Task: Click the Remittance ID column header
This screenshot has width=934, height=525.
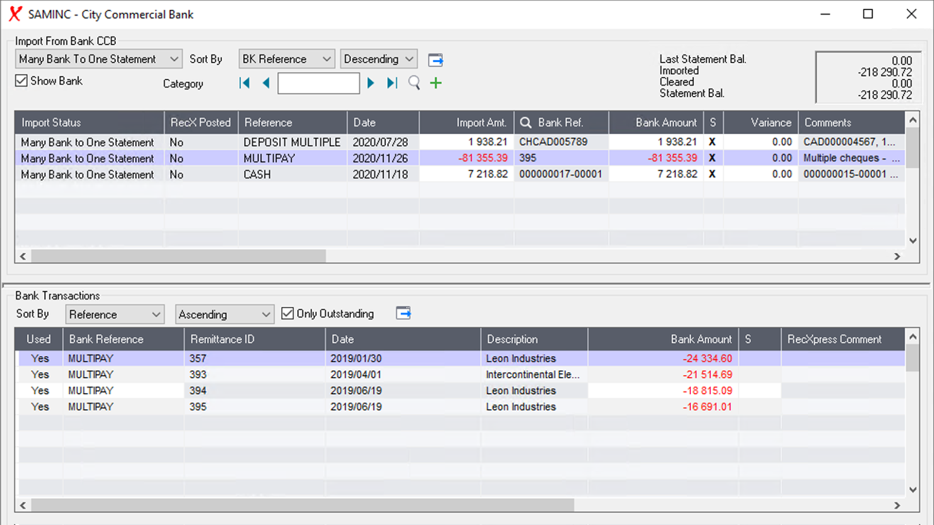Action: coord(254,339)
